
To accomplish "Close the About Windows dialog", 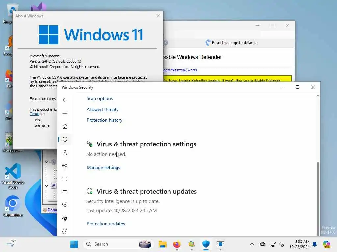I will (x=158, y=16).
